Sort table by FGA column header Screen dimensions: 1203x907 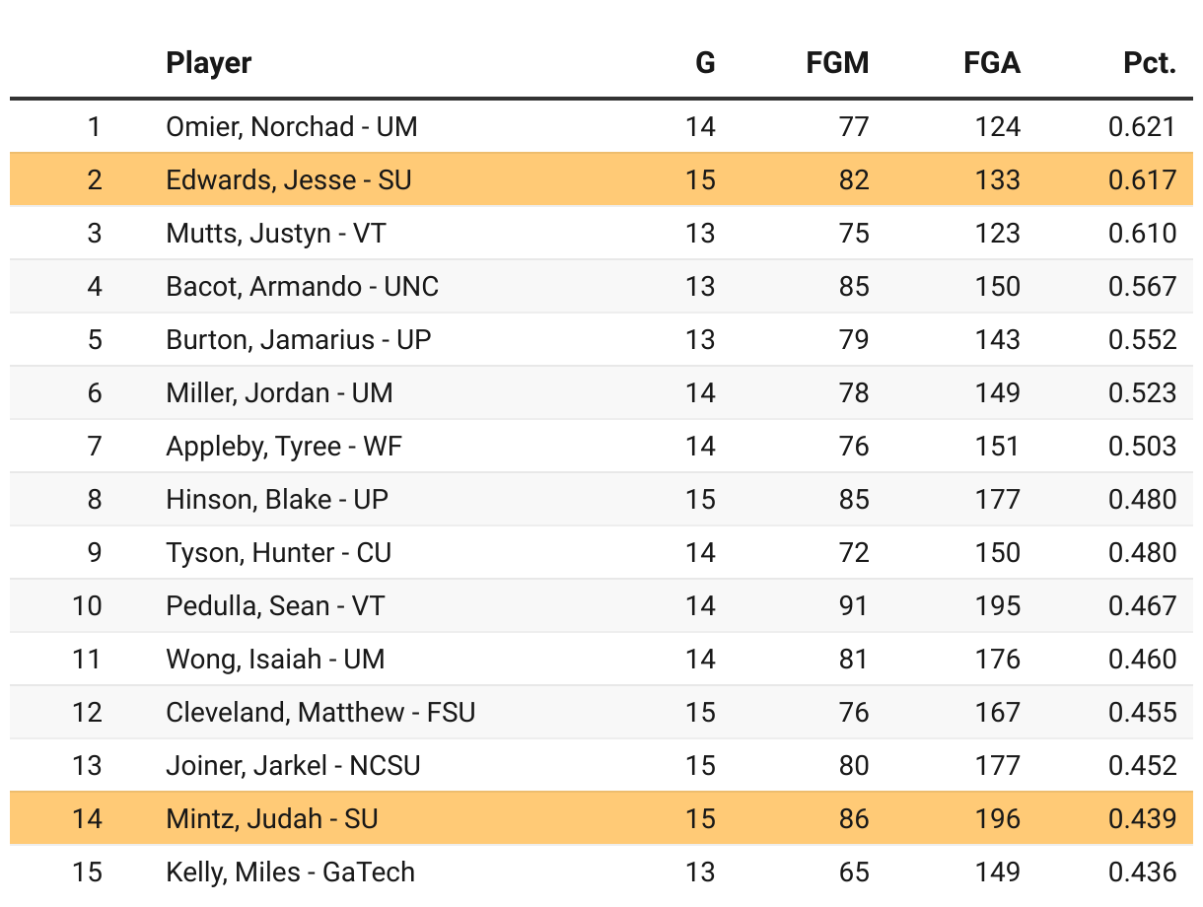coord(991,64)
